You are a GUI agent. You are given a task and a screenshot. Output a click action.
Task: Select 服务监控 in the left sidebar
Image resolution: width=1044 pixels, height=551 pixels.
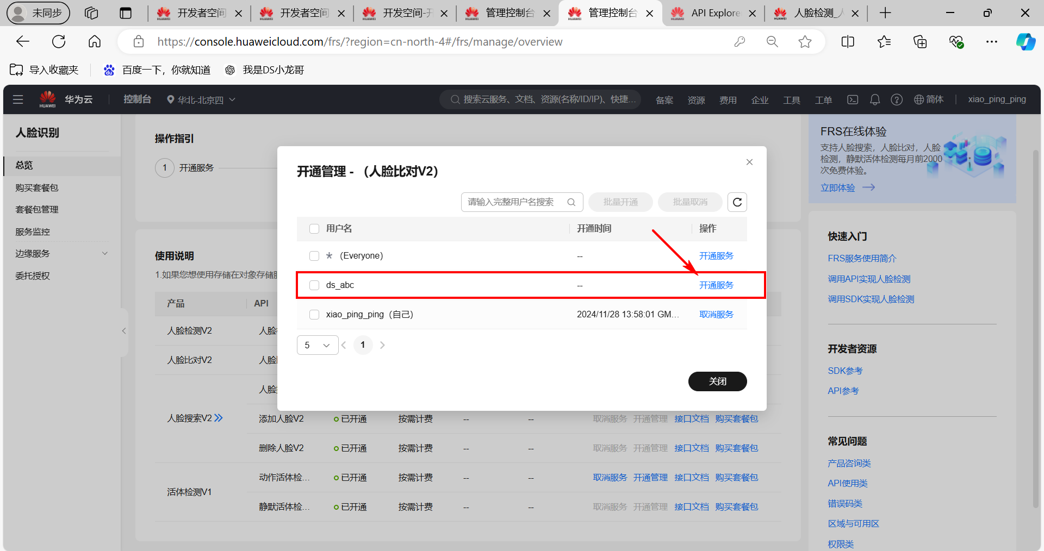tap(33, 232)
